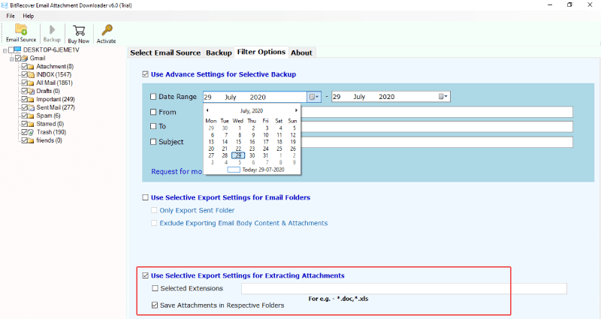The height and width of the screenshot is (319, 601).
Task: Pick July 15 in the calendar
Action: (x=238, y=141)
